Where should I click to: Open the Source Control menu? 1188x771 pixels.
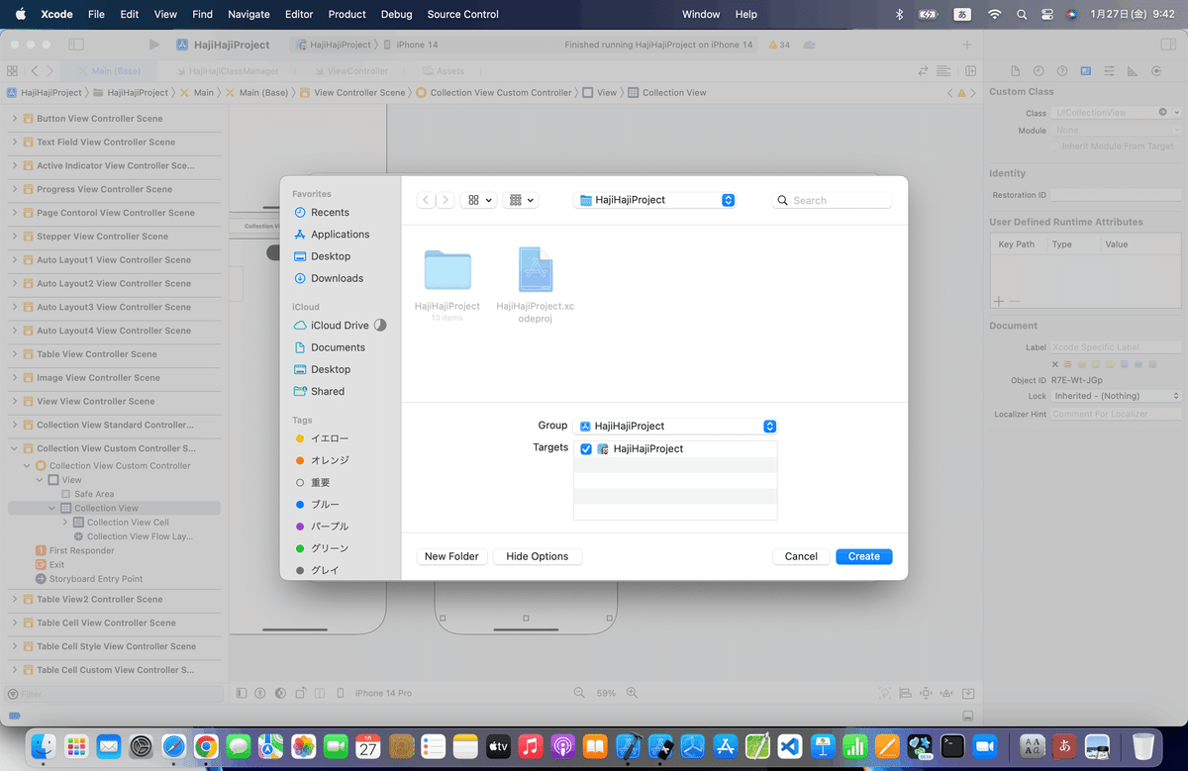462,14
